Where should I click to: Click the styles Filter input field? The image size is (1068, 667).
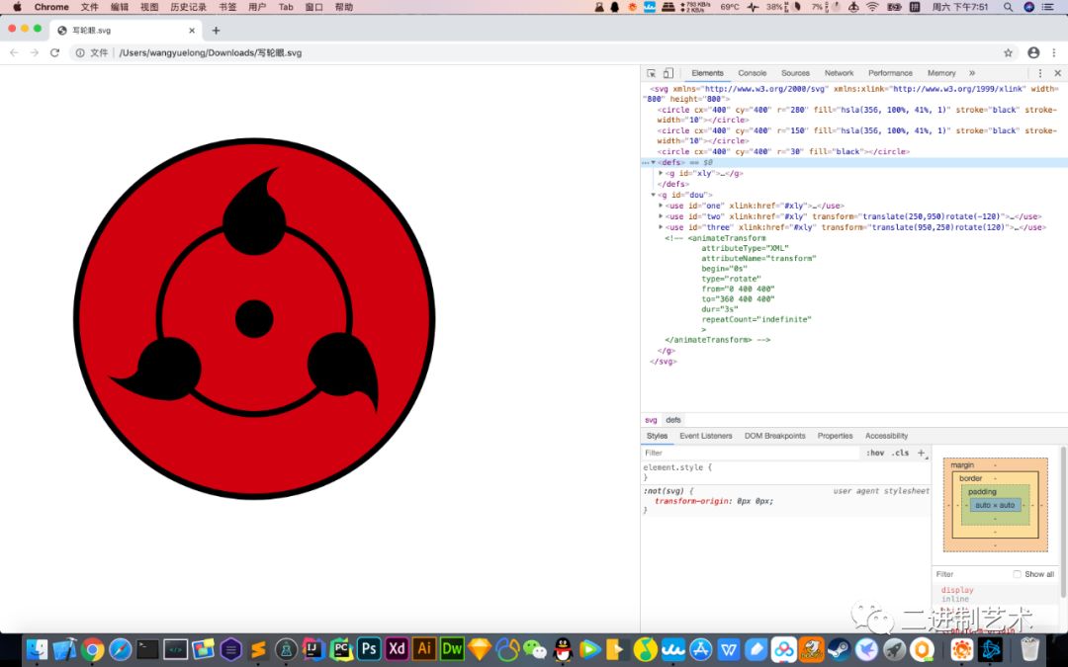pyautogui.click(x=752, y=453)
